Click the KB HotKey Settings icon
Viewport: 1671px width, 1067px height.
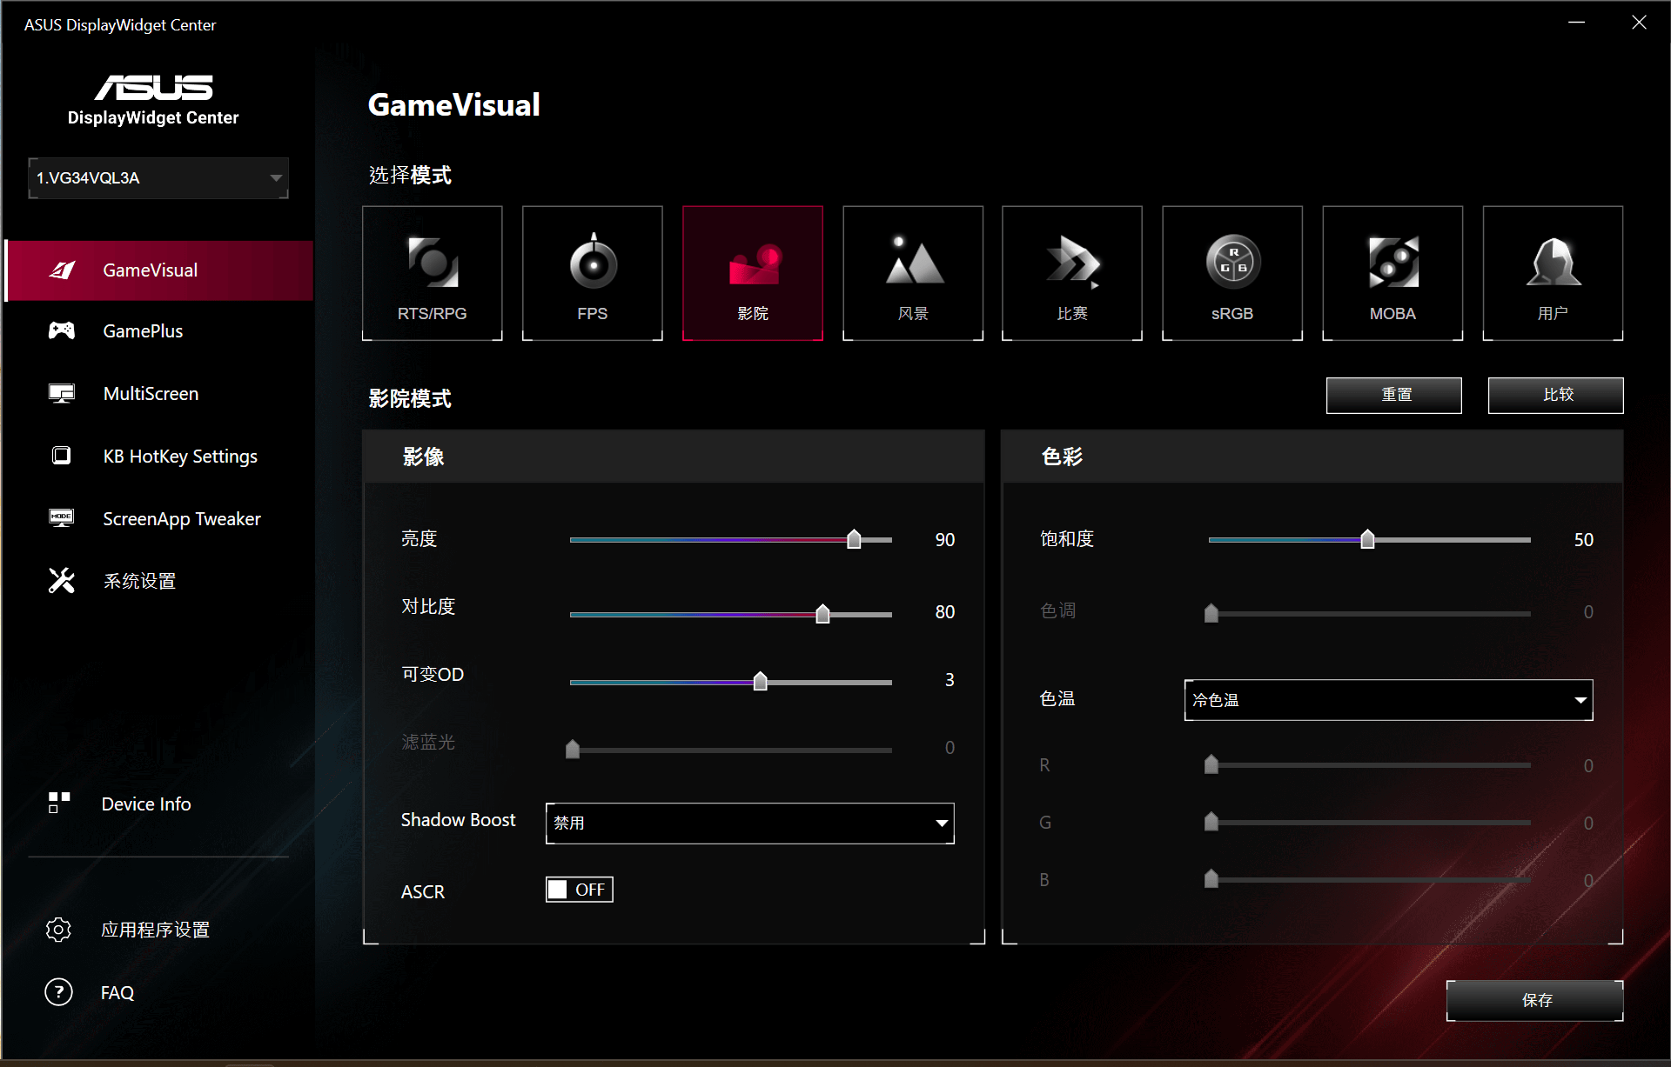(x=62, y=456)
